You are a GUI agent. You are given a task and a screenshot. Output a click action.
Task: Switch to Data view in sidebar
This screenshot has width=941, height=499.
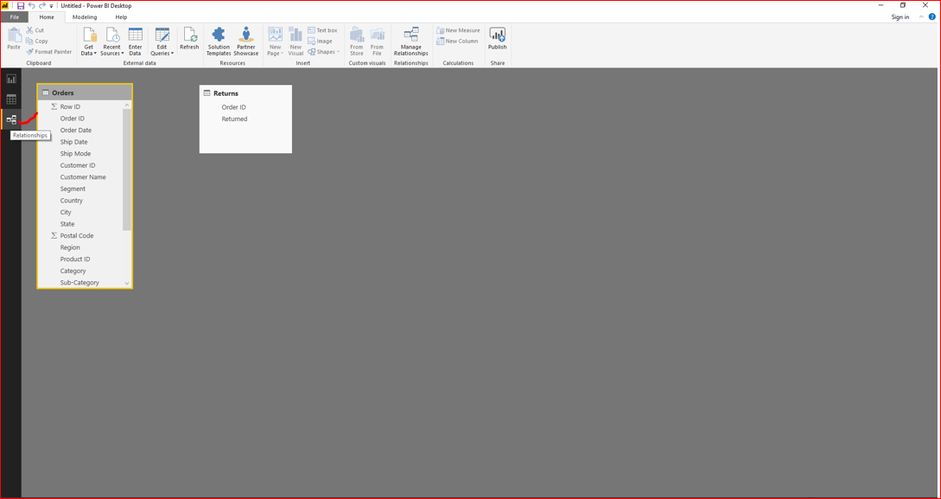pyautogui.click(x=11, y=99)
